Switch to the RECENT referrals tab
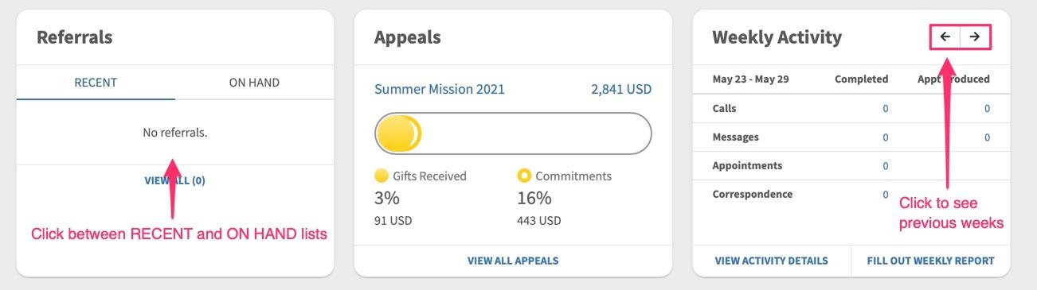The width and height of the screenshot is (1037, 290). (96, 83)
